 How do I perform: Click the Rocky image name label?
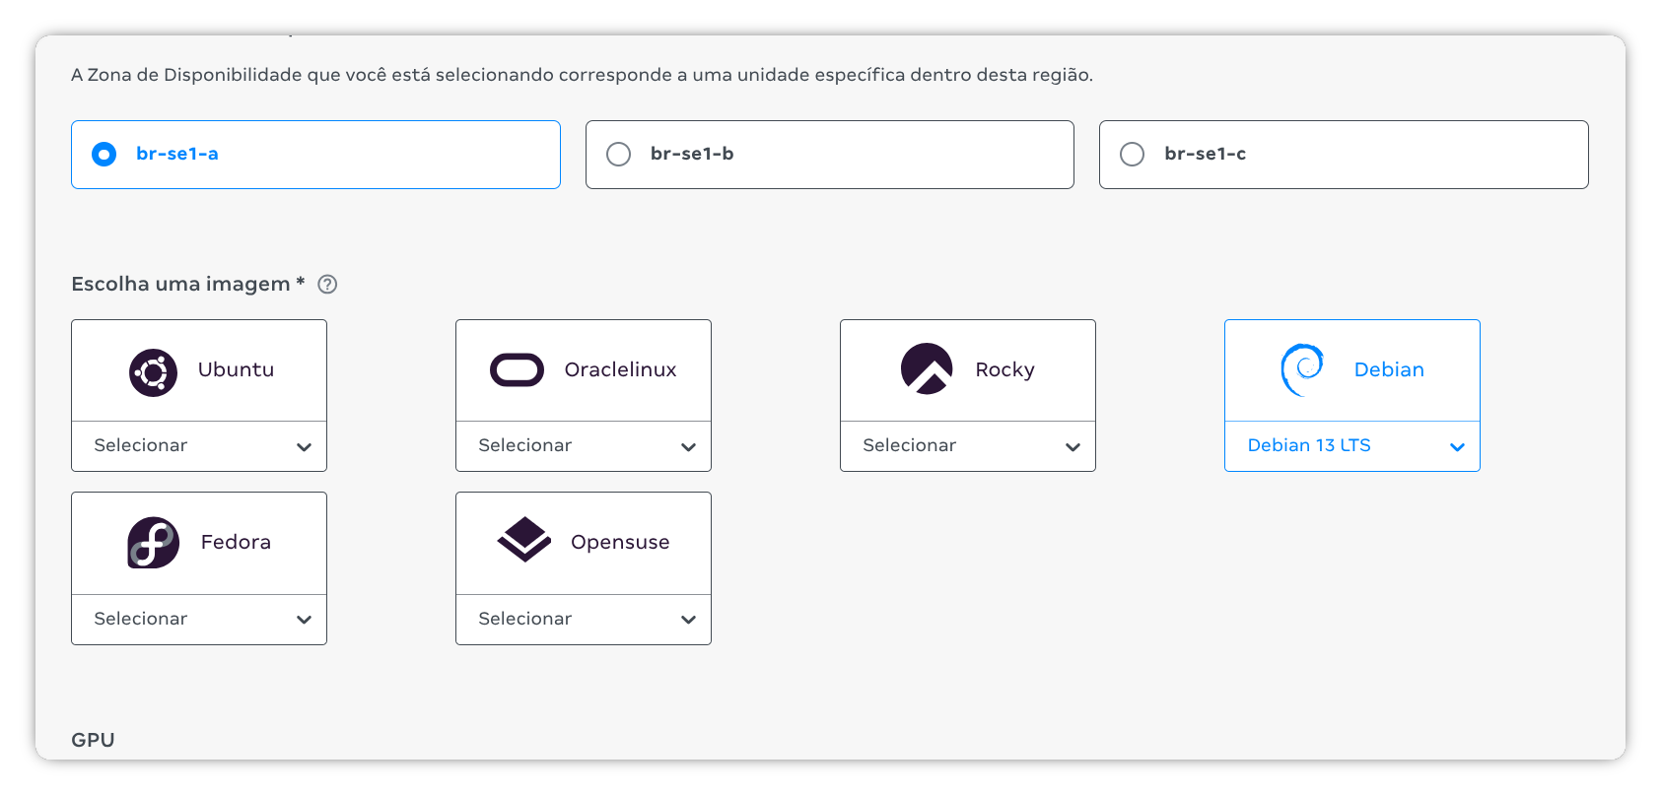tap(1004, 370)
